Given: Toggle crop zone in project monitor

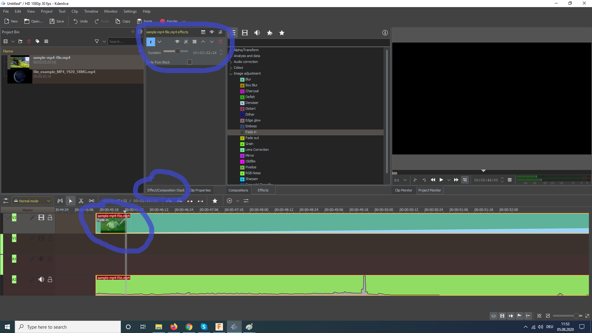Looking at the screenshot, I should pos(465,180).
